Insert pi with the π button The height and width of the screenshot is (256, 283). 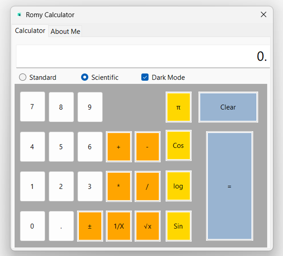[x=178, y=107]
